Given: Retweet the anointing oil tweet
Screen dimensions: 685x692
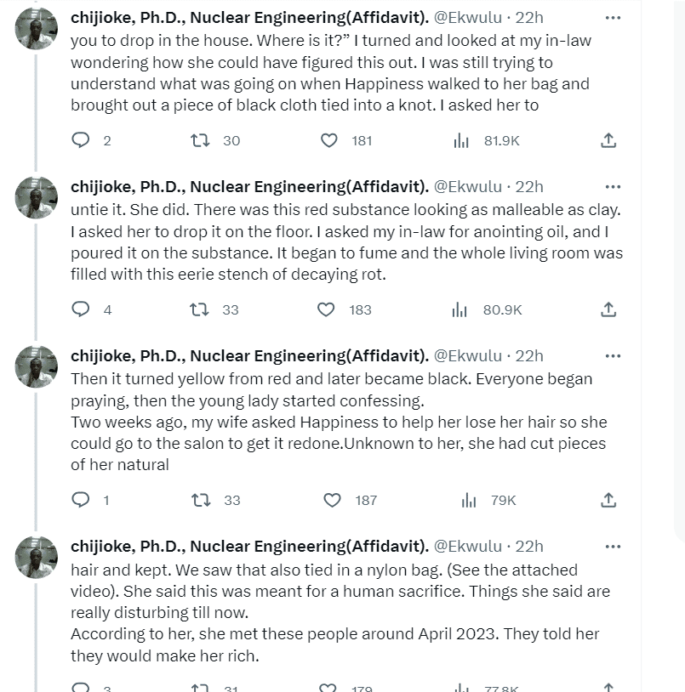Looking at the screenshot, I should 199,309.
